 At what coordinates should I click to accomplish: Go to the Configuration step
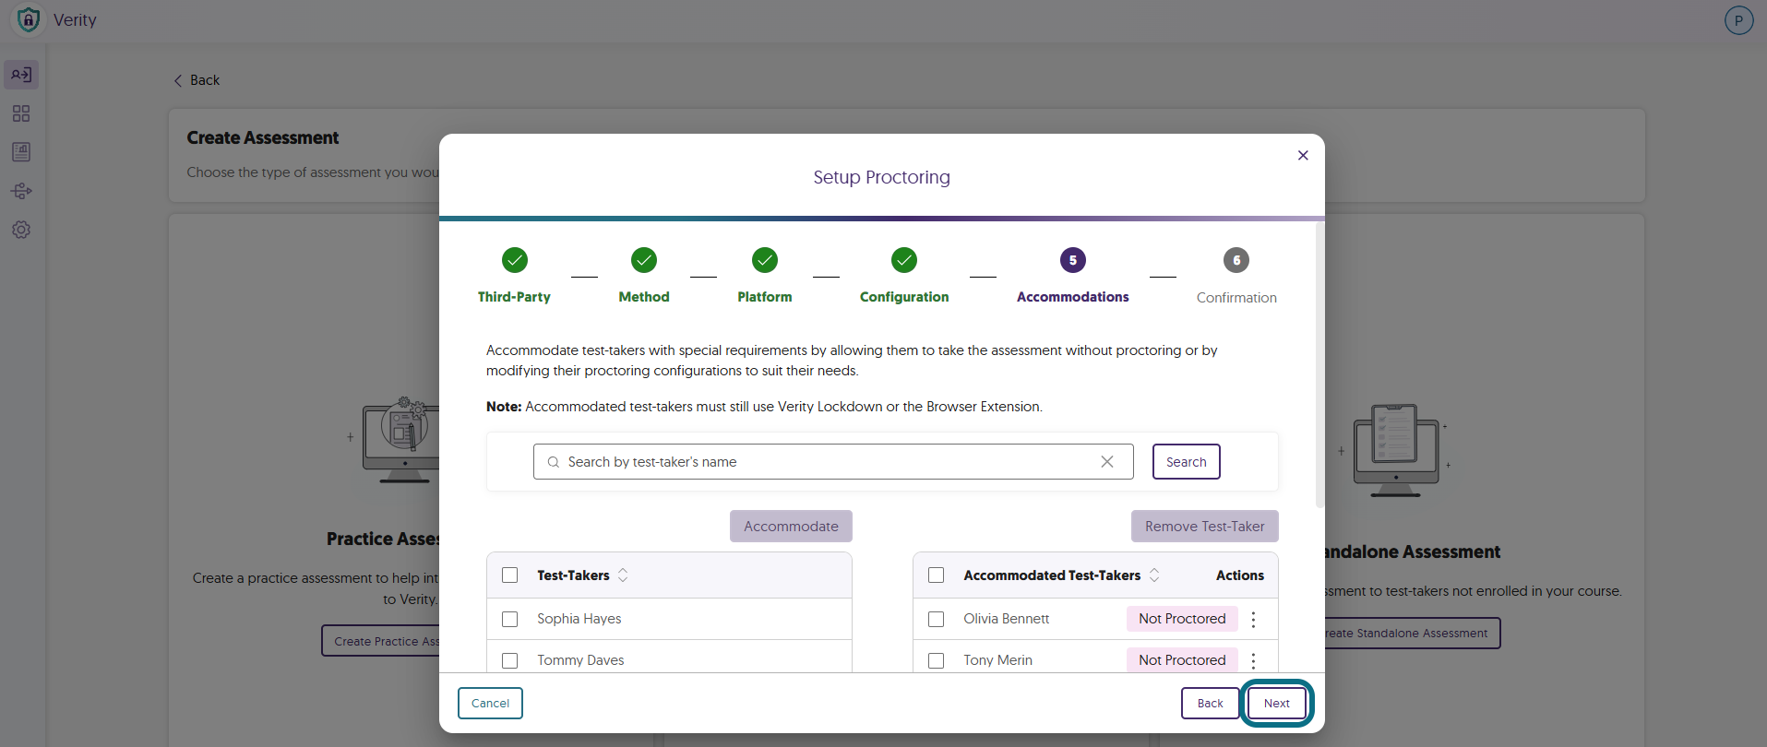904,275
